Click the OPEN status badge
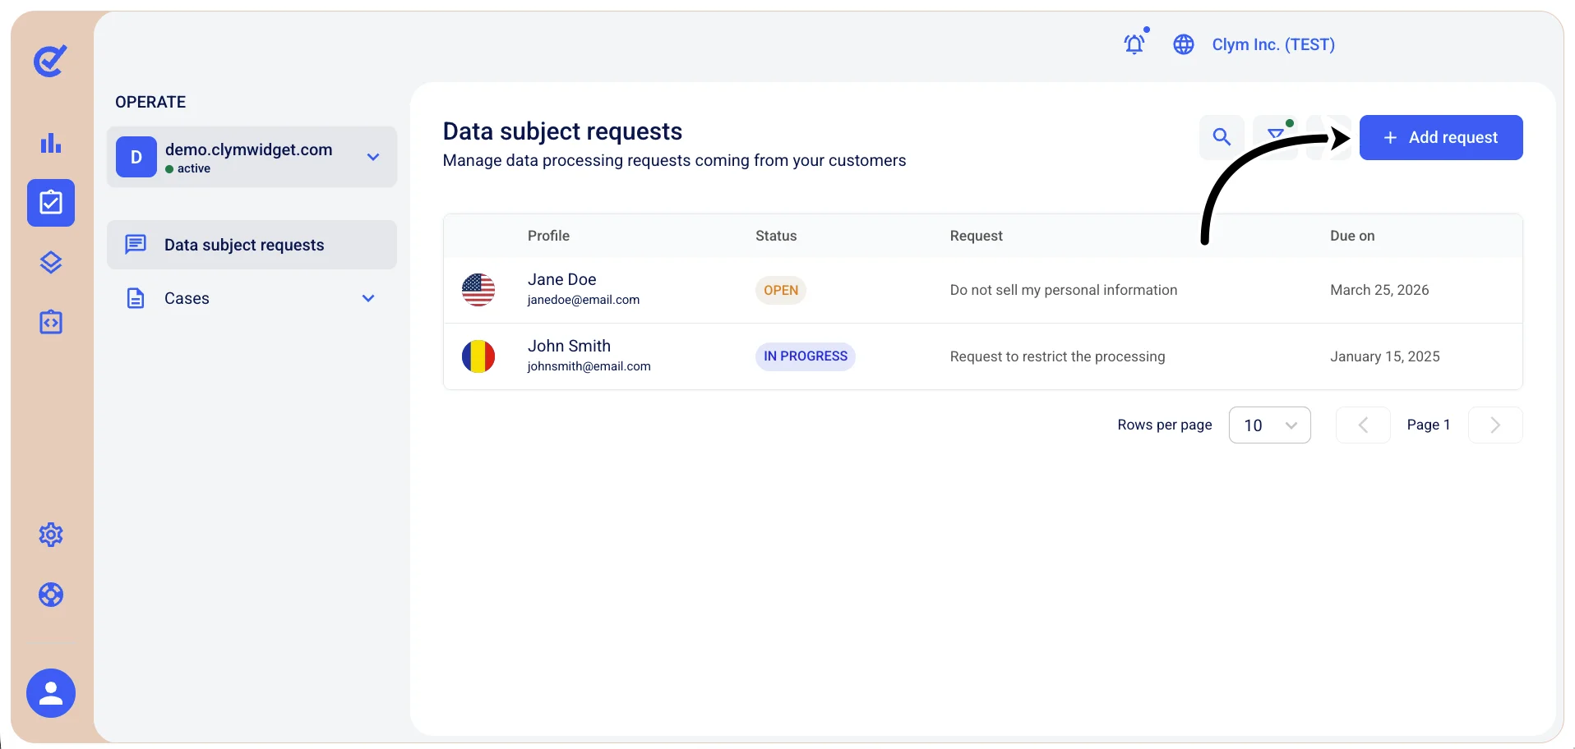Image resolution: width=1575 pixels, height=749 pixels. click(x=781, y=290)
